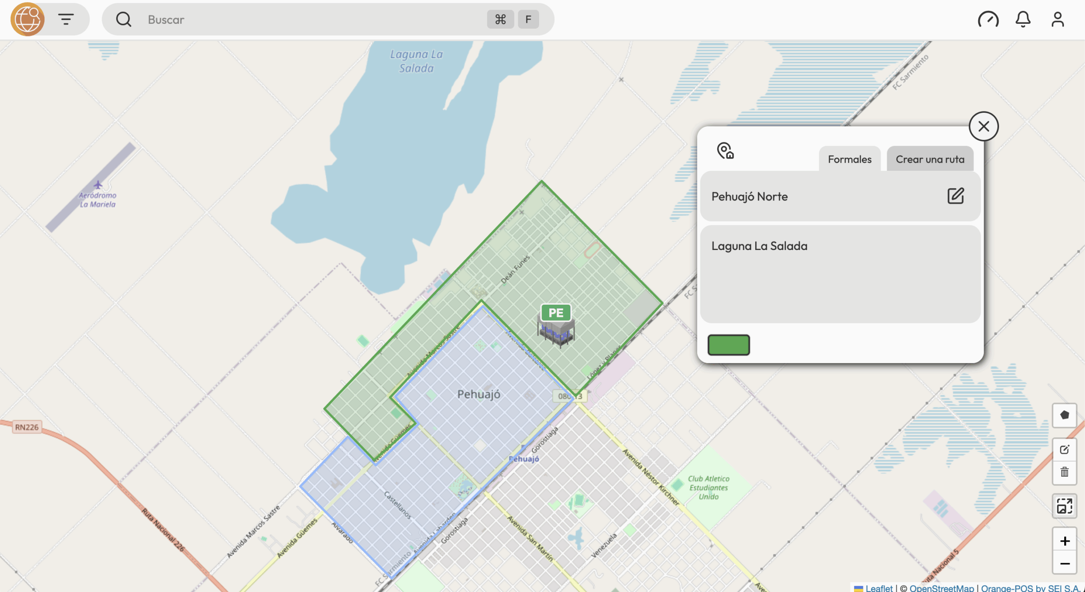Click the location home pin icon
Screen dimensions: 1085x592
[x=725, y=151]
